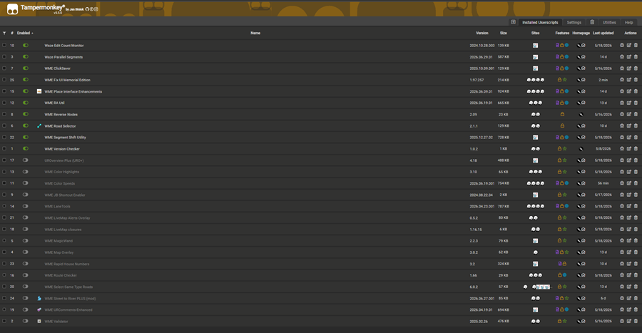The height and width of the screenshot is (333, 642).
Task: Enable the WME Color Highlights script
Action: 26,172
